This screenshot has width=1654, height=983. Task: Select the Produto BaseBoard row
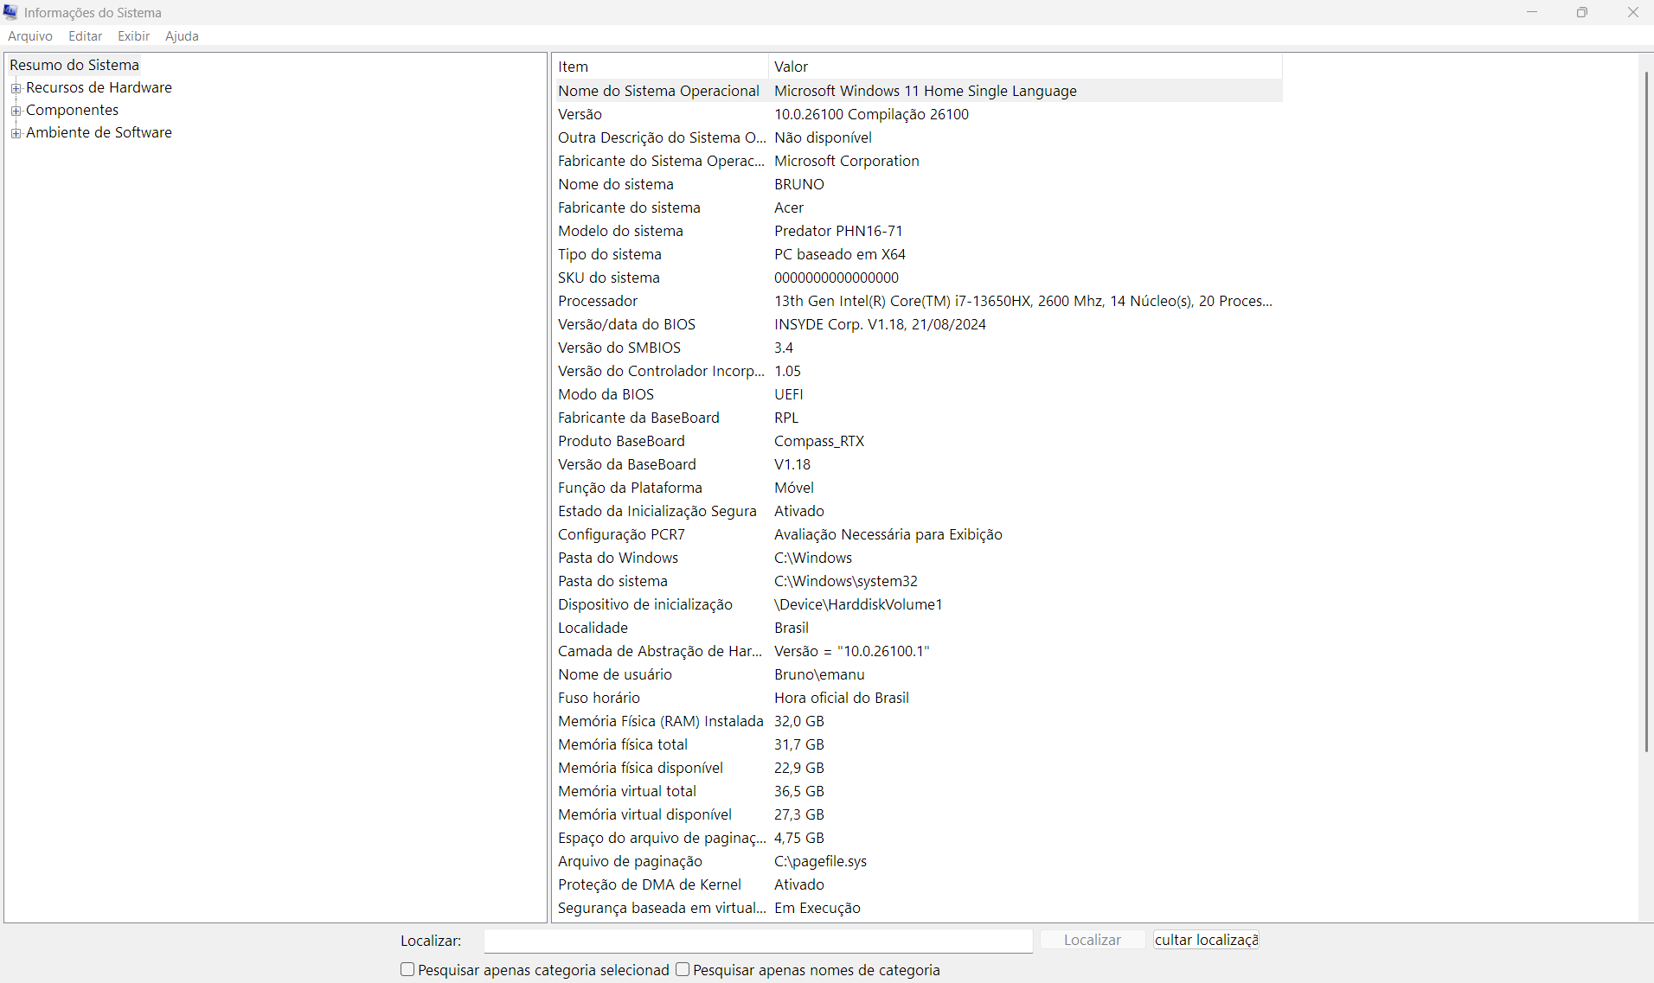pyautogui.click(x=918, y=441)
